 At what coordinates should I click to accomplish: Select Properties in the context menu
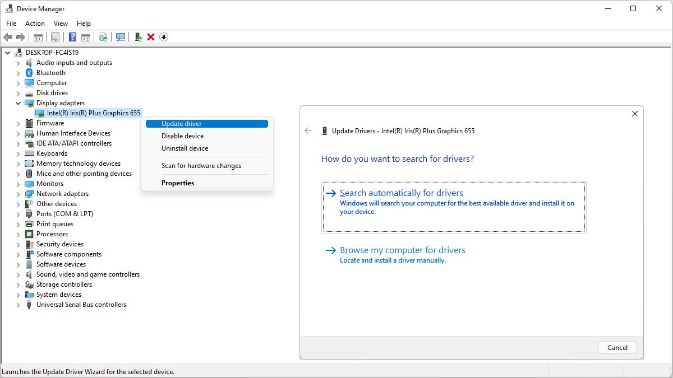[x=178, y=183]
